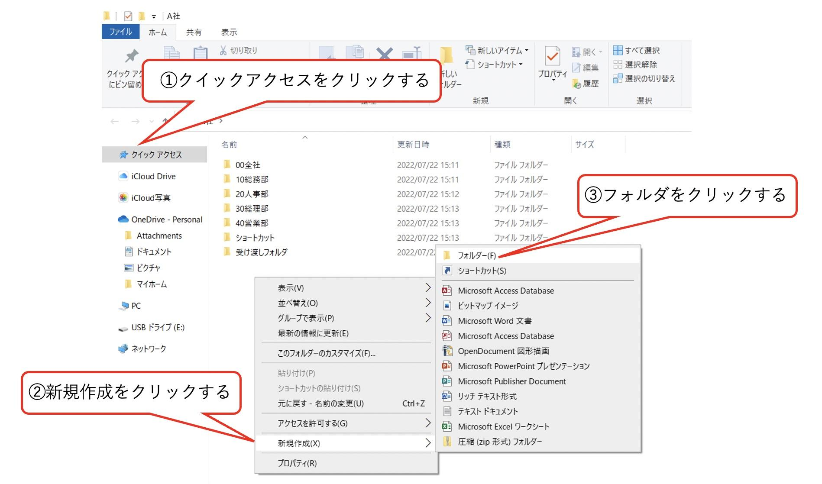The height and width of the screenshot is (484, 822).
Task: Select USB ドライブ (E:) in the sidebar
Action: (152, 328)
